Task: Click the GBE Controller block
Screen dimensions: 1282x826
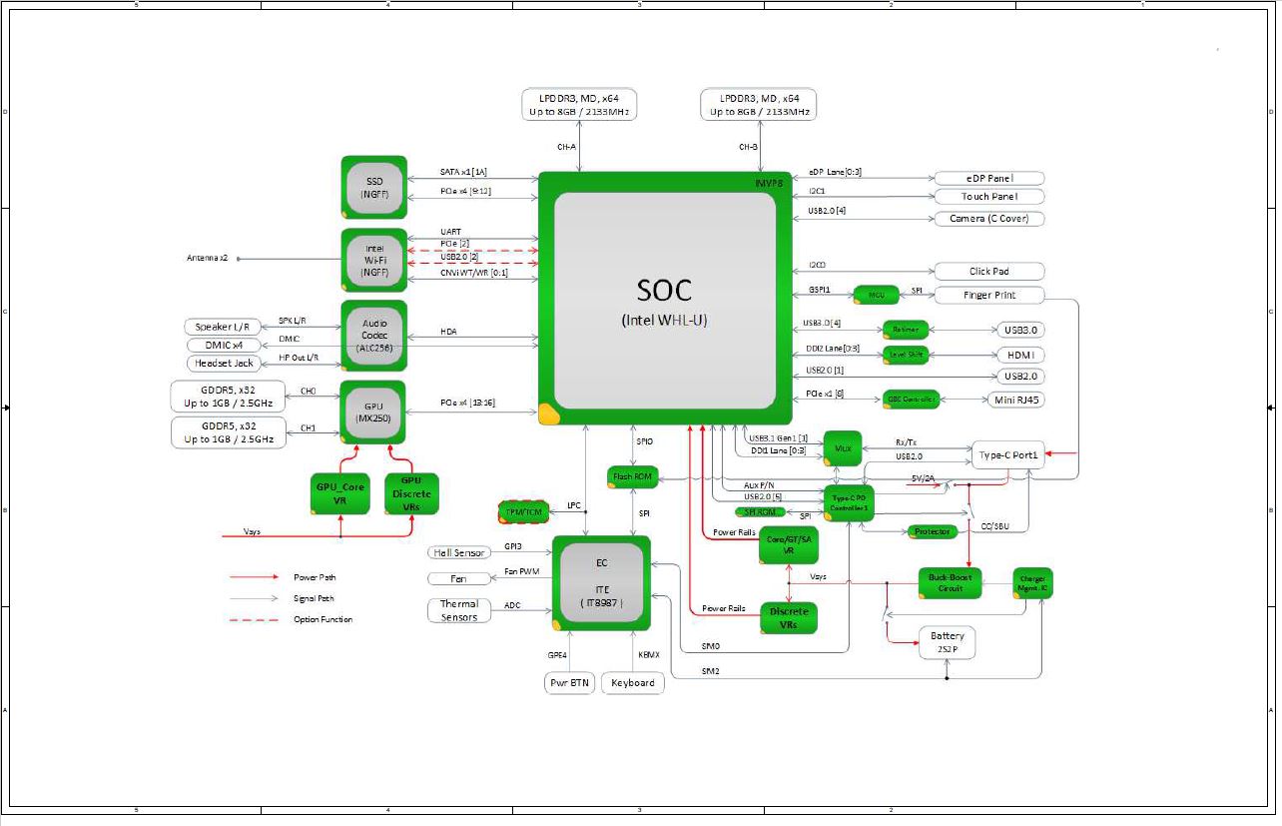Action: [x=911, y=400]
